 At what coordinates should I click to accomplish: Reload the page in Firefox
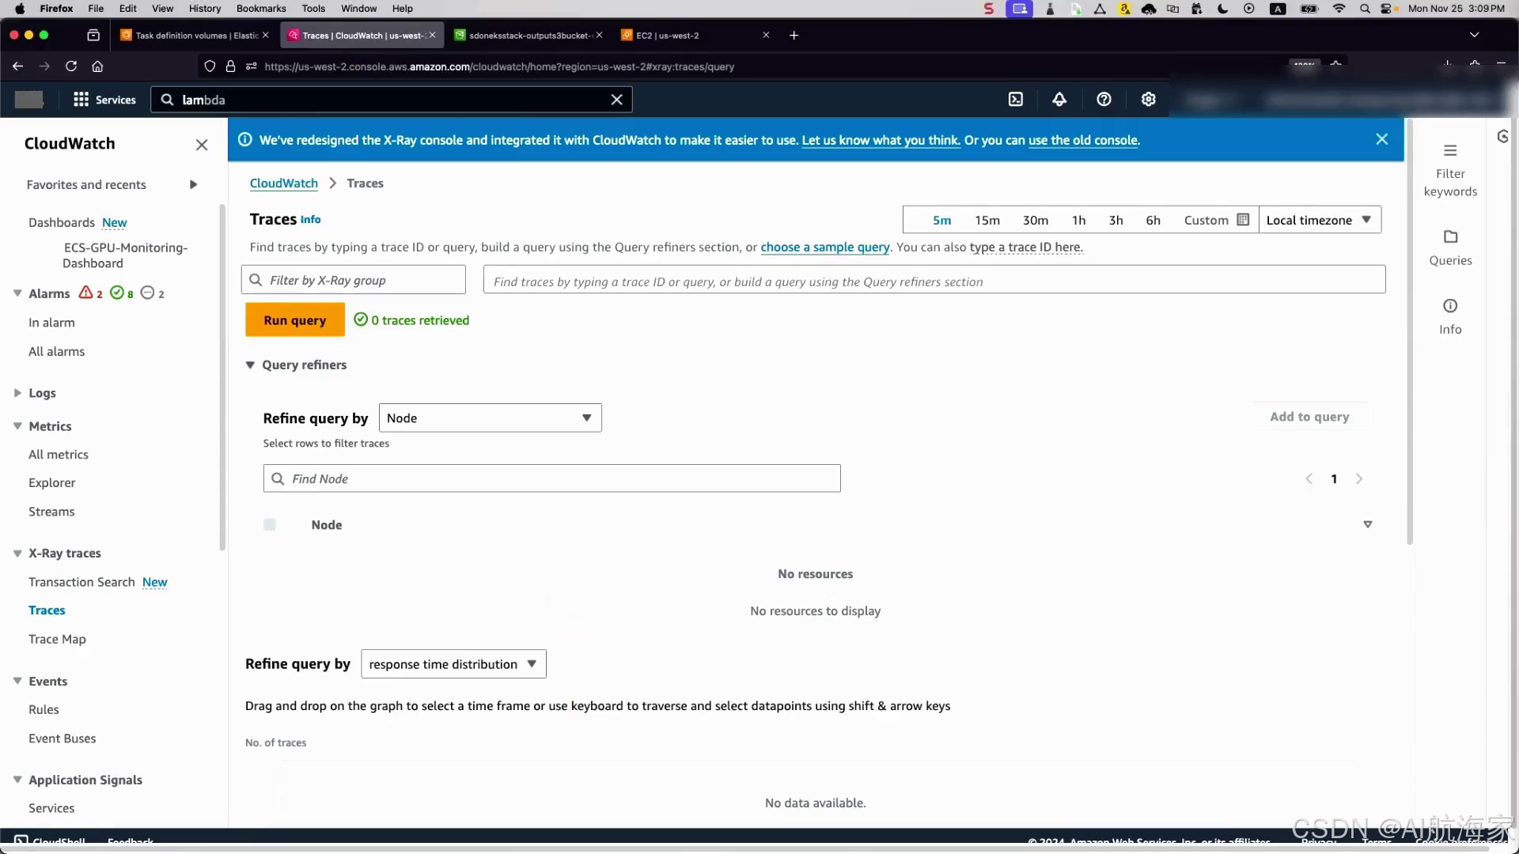click(71, 66)
